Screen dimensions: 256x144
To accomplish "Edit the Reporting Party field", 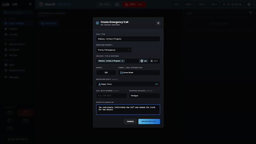I will click(x=128, y=84).
